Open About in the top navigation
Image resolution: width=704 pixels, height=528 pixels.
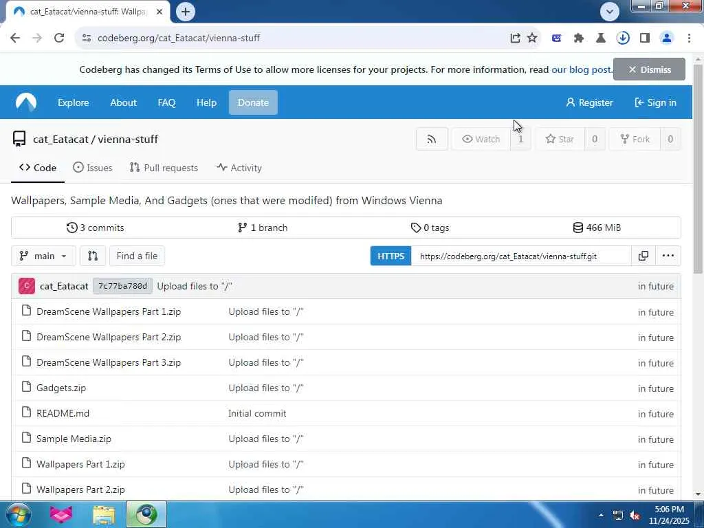click(124, 102)
